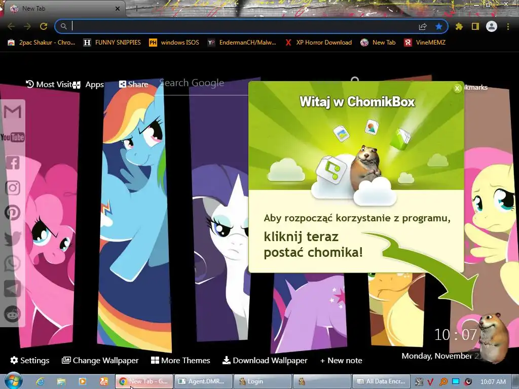Open the Instagram sidebar shortcut
Image resolution: width=519 pixels, height=389 pixels.
click(x=13, y=188)
